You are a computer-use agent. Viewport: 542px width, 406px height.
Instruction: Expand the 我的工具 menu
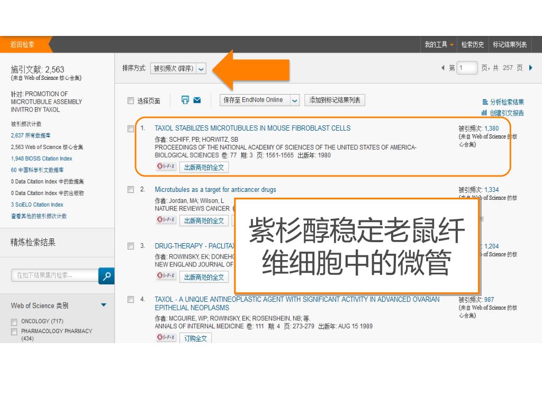[439, 44]
